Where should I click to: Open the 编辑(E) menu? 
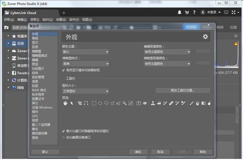[x=22, y=19]
